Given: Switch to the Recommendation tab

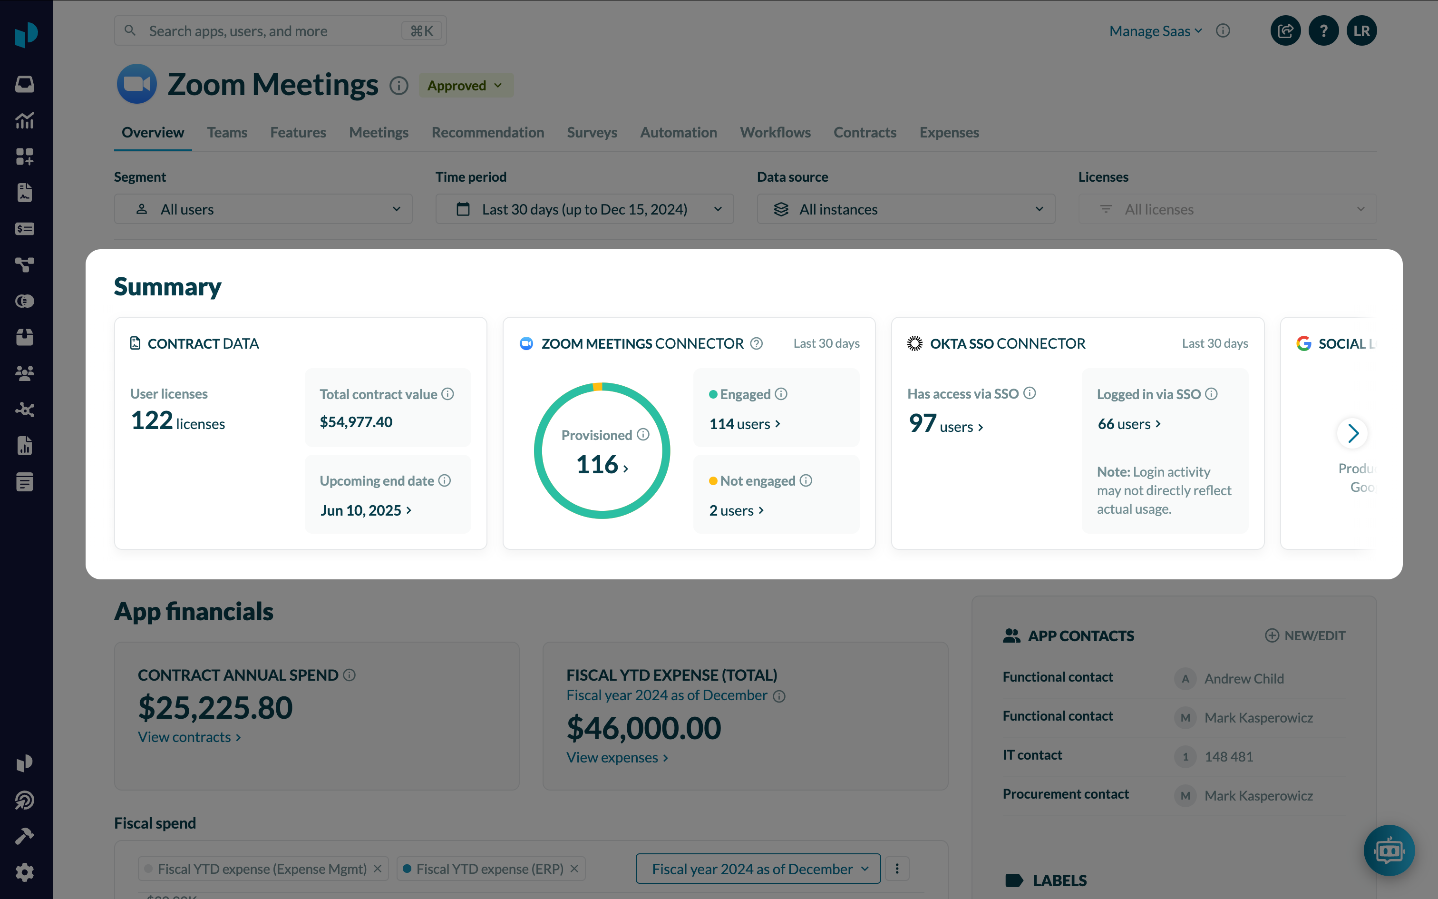Looking at the screenshot, I should 487,132.
